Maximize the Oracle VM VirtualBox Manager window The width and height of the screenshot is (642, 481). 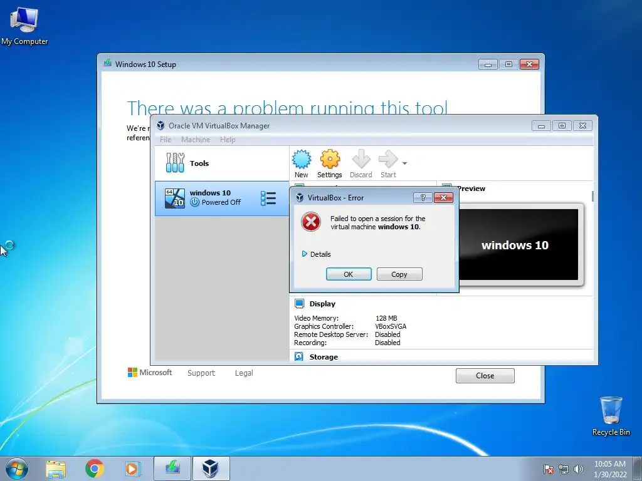point(562,125)
